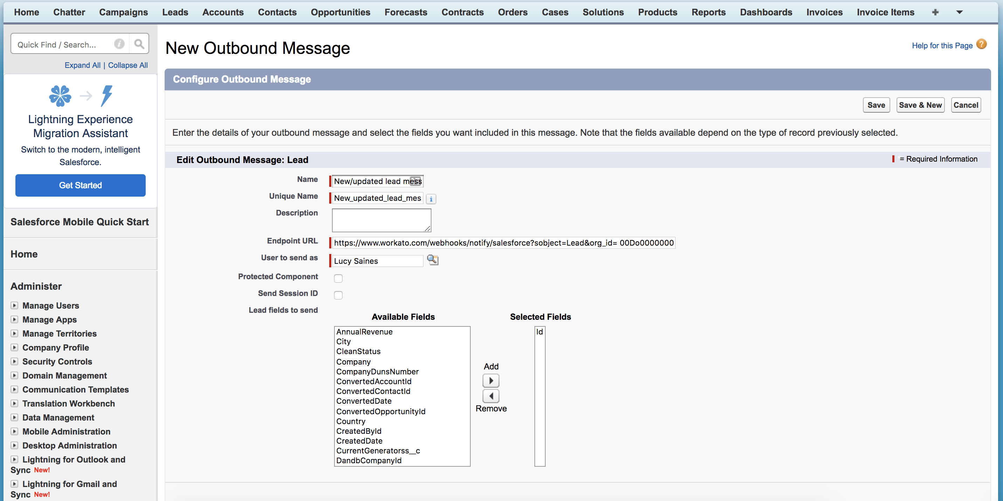This screenshot has width=1003, height=501.
Task: Expand the Manage Territories section
Action: pyautogui.click(x=14, y=333)
